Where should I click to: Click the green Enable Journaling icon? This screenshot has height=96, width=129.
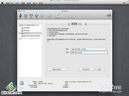[50, 15]
